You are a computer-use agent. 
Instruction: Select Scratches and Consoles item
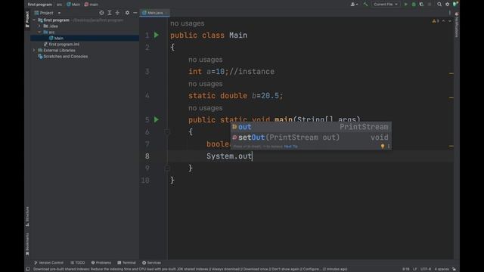(63, 57)
